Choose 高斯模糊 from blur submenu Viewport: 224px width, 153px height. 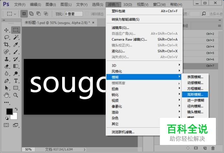195,94
